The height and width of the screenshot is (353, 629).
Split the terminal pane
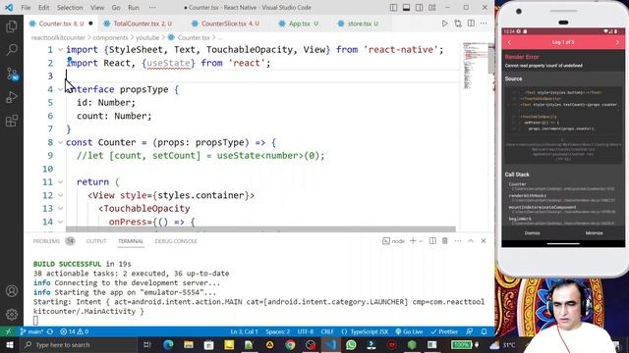pos(432,241)
